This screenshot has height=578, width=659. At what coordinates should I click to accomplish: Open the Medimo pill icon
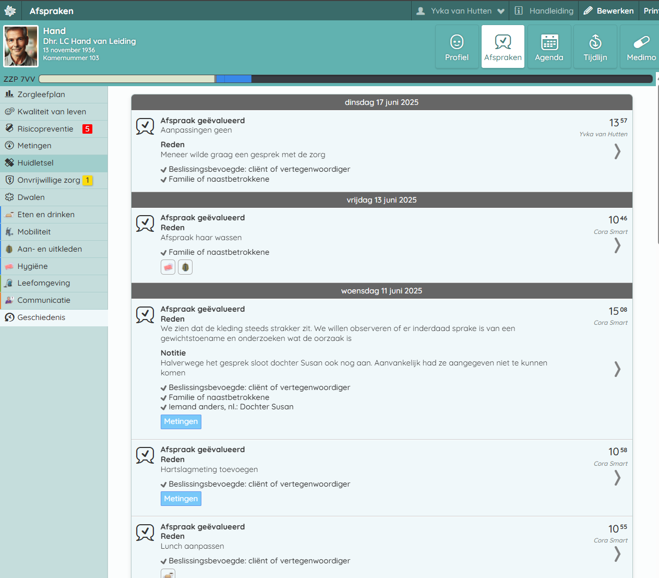[641, 42]
